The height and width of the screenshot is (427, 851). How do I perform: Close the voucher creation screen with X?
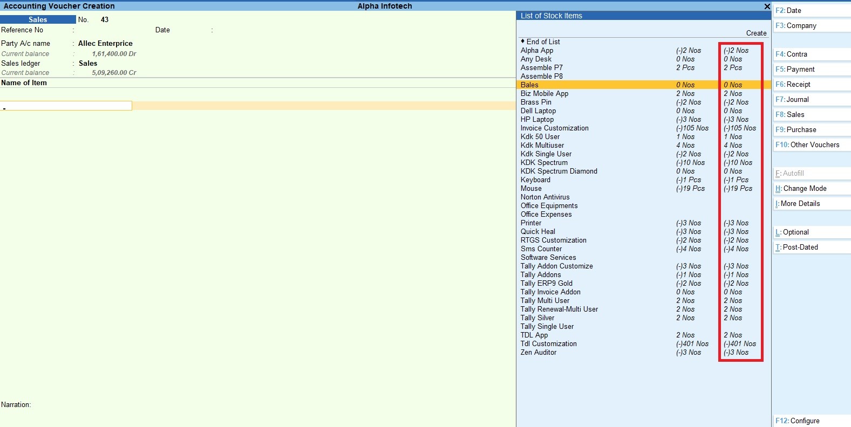[767, 6]
